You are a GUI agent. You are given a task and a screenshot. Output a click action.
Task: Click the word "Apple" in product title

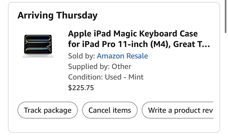[79, 34]
